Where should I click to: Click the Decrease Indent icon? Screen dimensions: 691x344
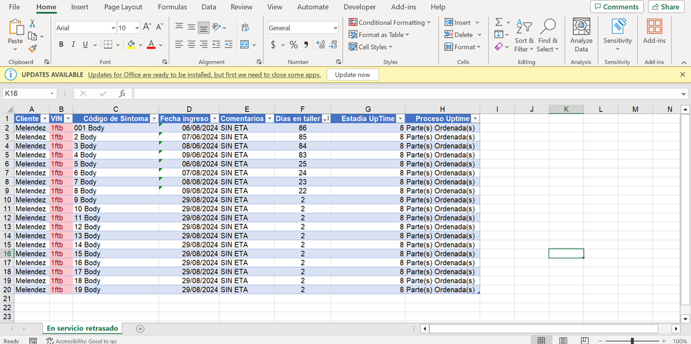[216, 44]
